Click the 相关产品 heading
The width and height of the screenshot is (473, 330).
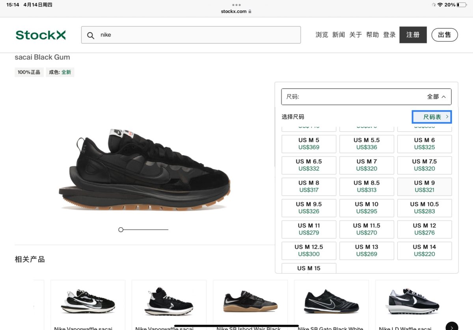30,259
